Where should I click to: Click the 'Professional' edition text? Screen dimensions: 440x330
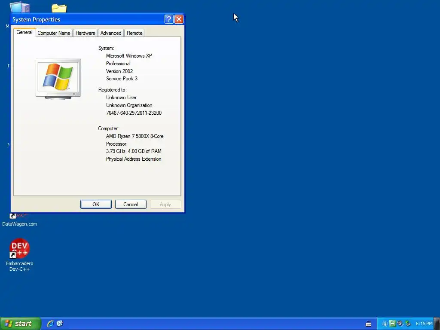tap(118, 64)
